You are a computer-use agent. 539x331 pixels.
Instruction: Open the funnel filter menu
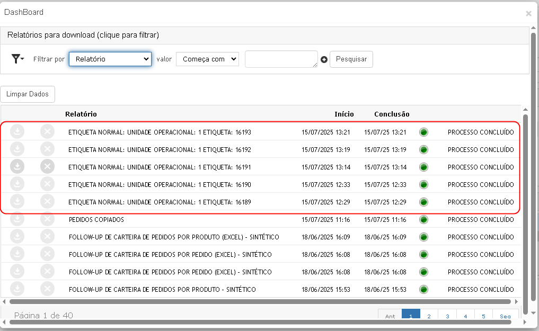click(17, 59)
